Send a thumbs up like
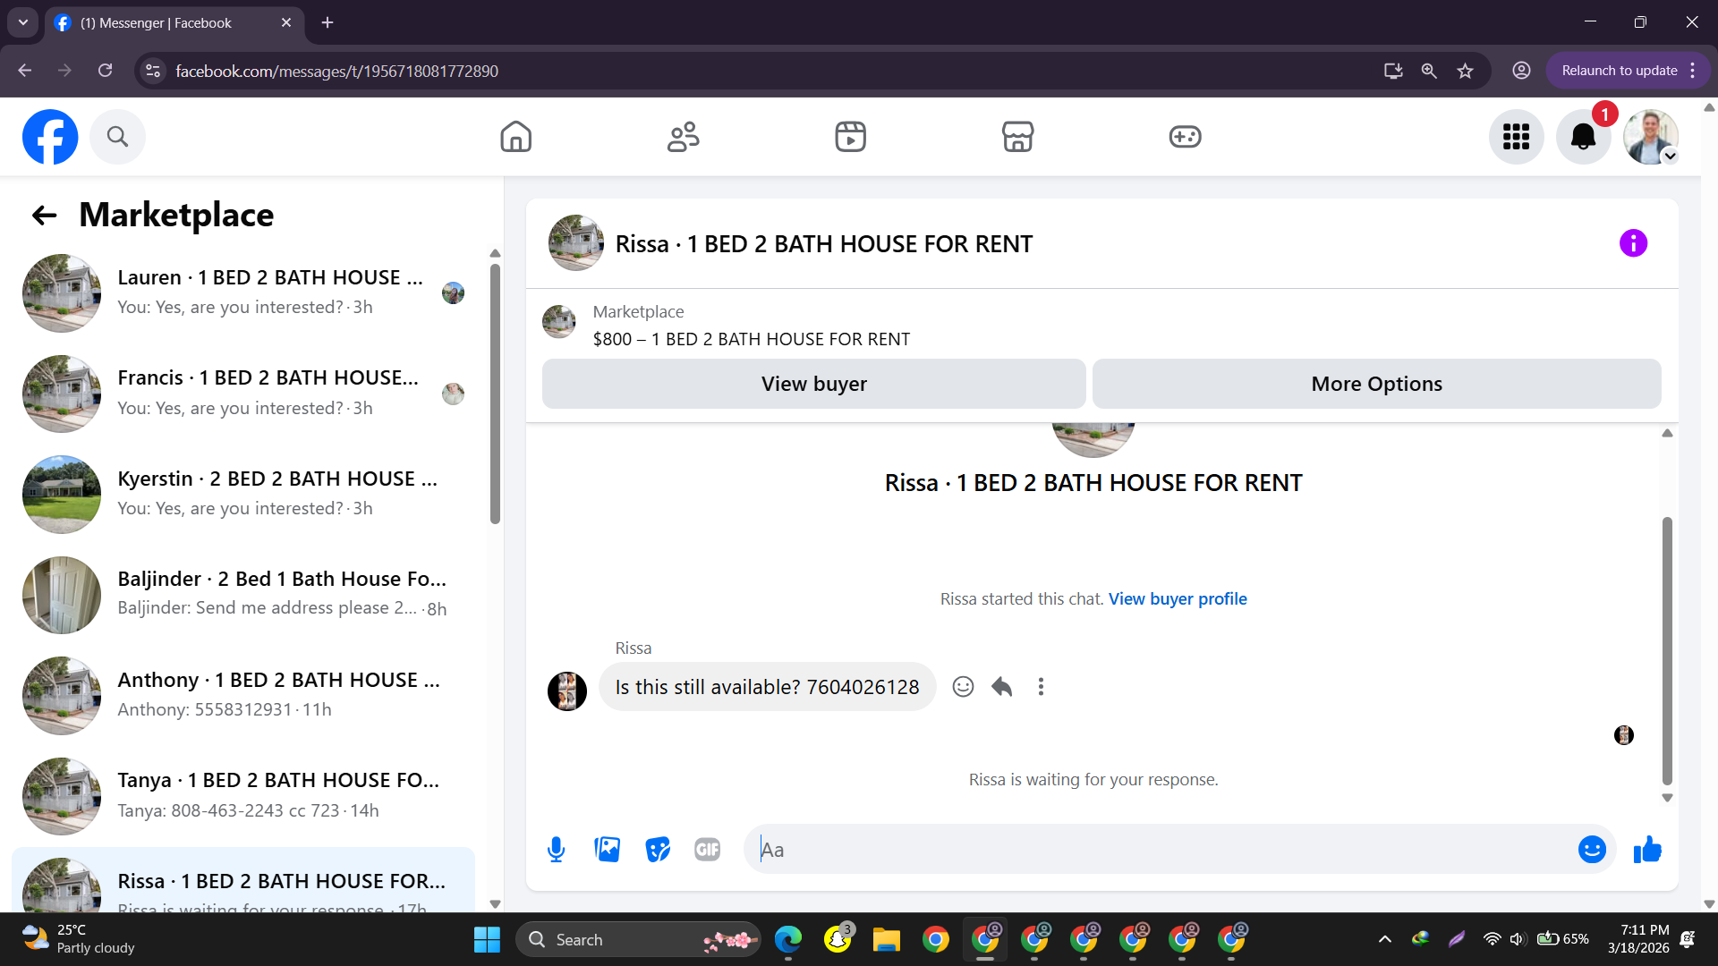 [x=1646, y=849]
